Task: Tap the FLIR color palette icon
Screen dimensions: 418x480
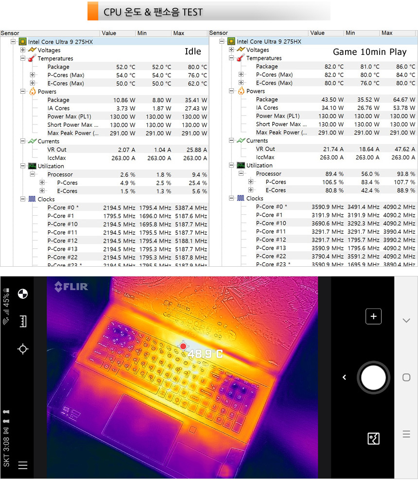Action: [x=23, y=293]
